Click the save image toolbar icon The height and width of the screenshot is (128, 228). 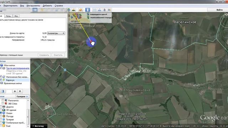(x=104, y=10)
